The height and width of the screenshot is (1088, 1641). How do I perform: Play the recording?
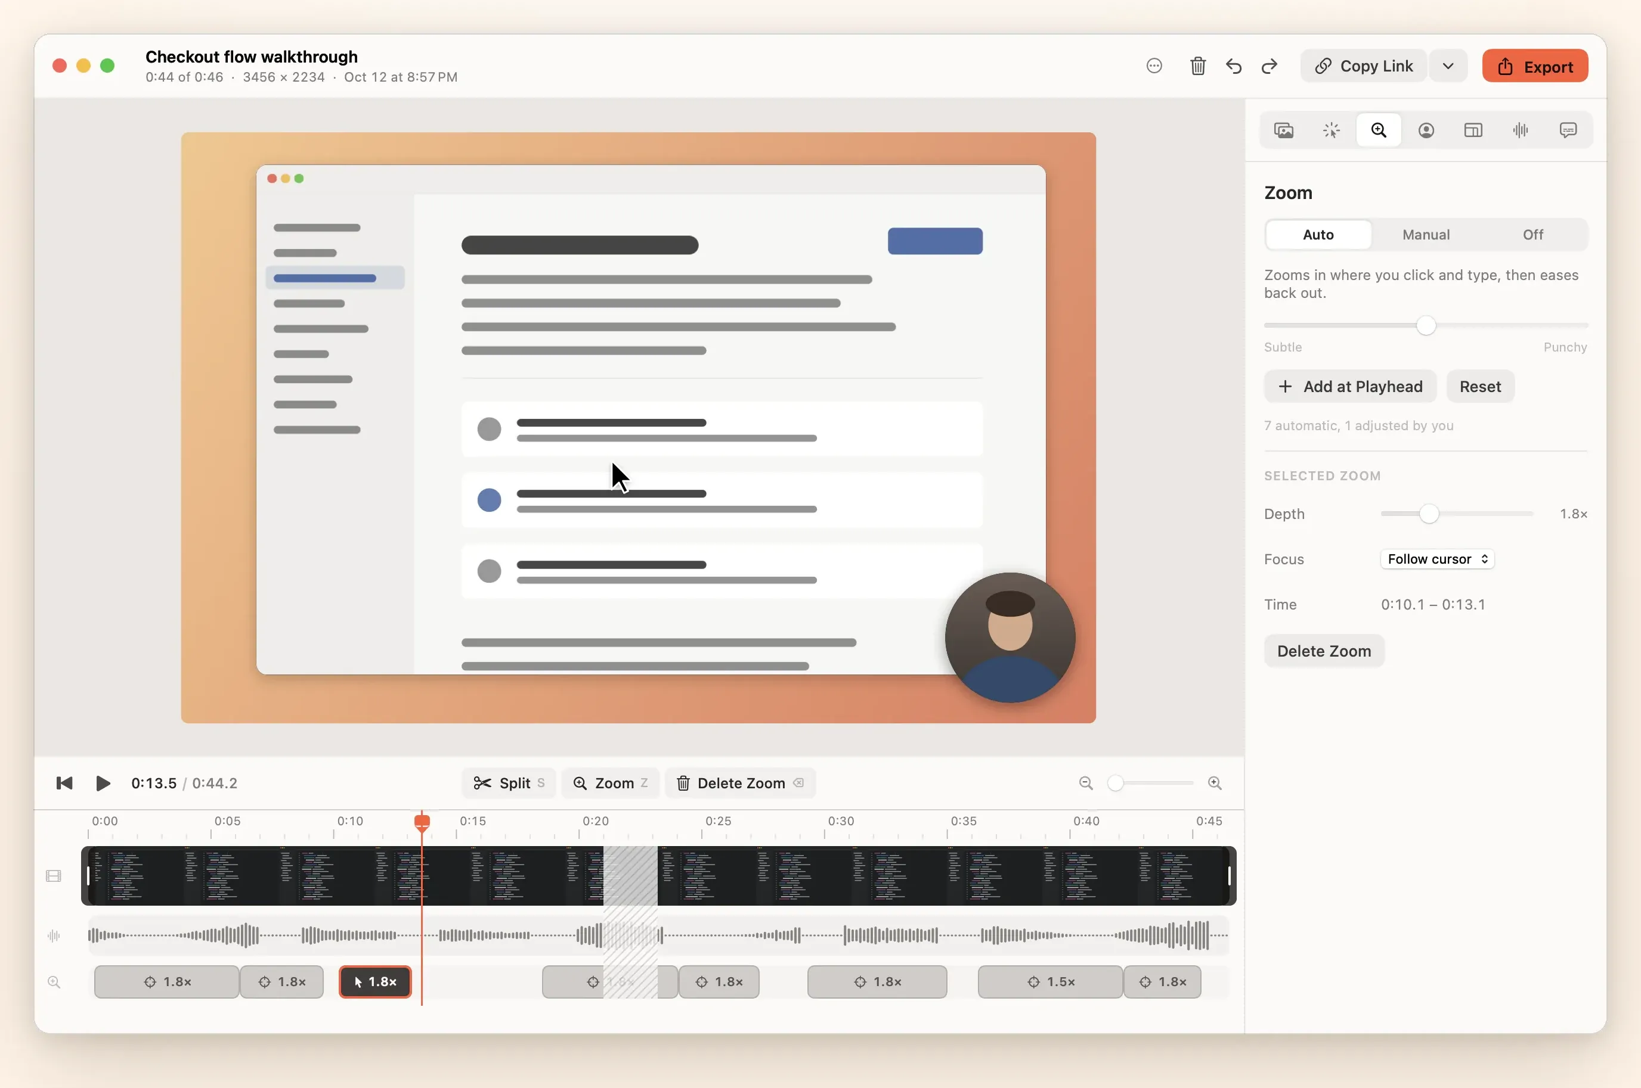103,783
